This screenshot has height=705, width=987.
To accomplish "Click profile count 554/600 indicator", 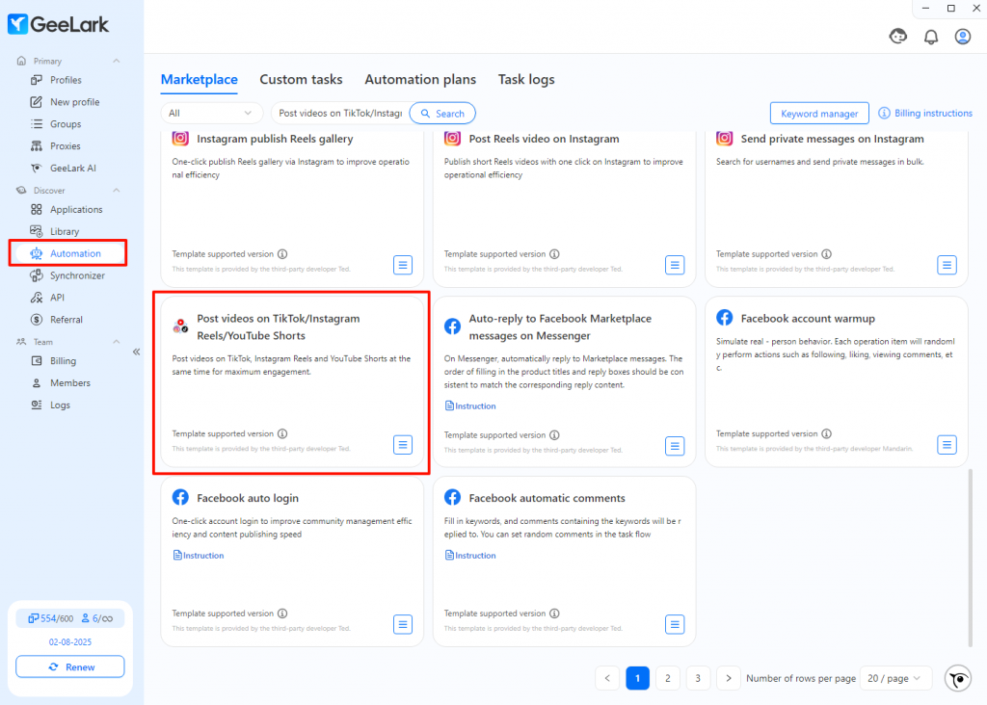I will (x=51, y=618).
